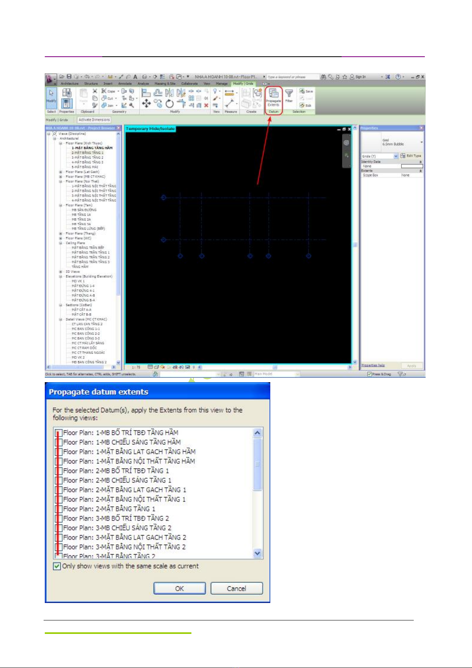The height and width of the screenshot is (668, 472).
Task: Open the Filter selection tool
Action: [x=289, y=96]
